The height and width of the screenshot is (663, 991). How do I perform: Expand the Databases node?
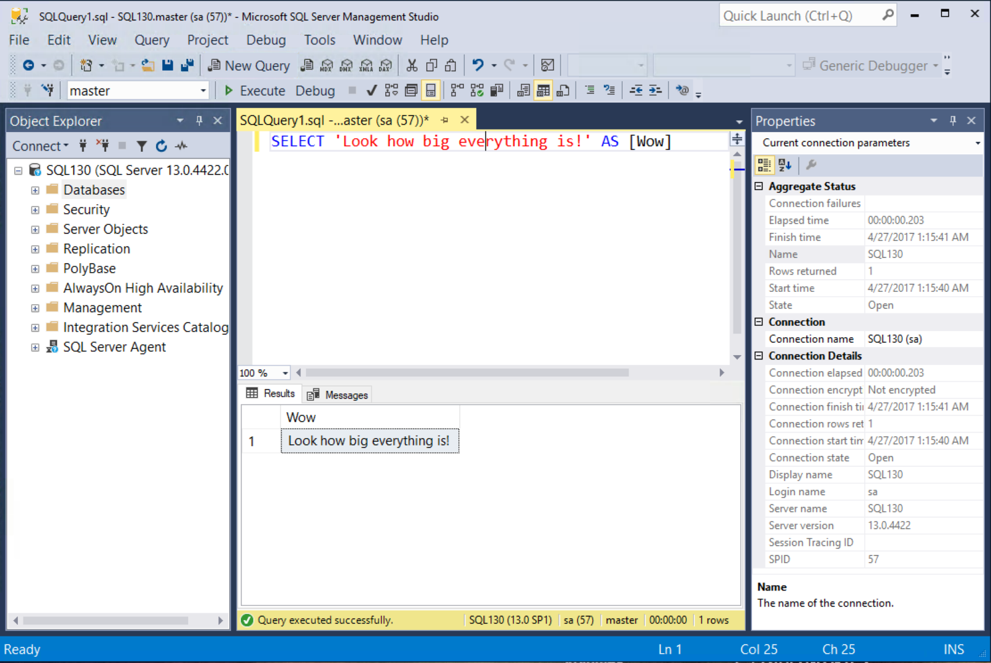click(35, 190)
